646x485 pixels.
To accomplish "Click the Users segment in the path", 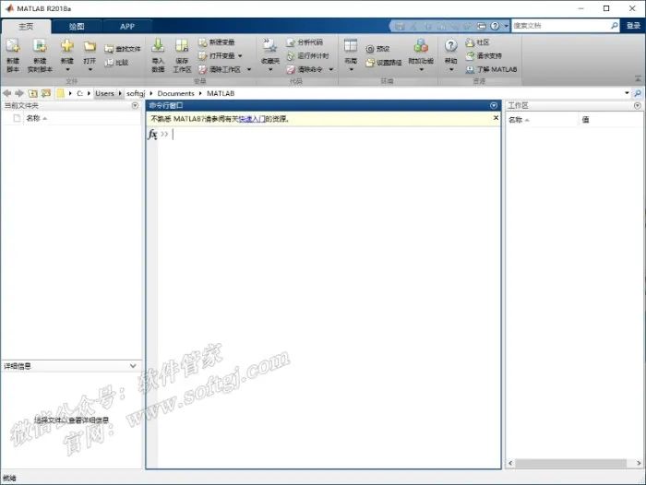I will 104,93.
